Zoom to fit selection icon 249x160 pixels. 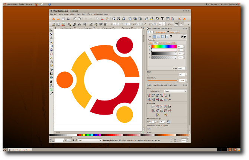tap(114, 19)
